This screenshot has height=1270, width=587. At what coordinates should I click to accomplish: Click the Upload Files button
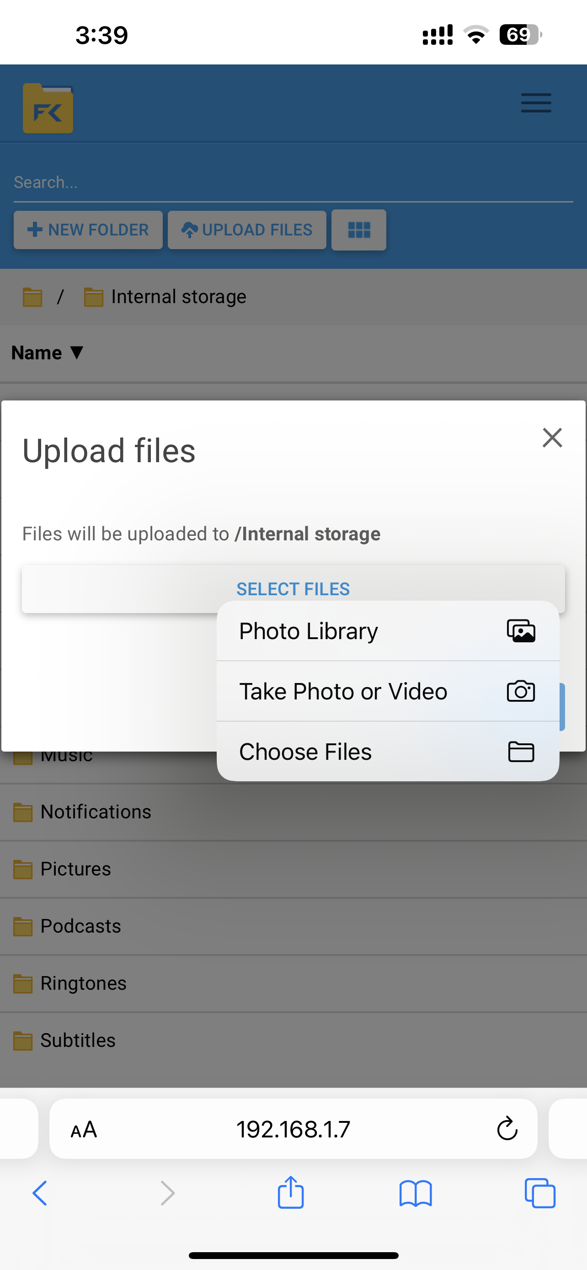click(x=247, y=230)
